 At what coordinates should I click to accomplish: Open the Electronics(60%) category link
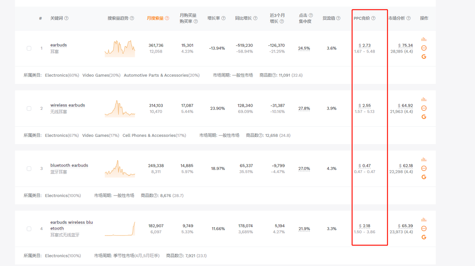[62, 75]
